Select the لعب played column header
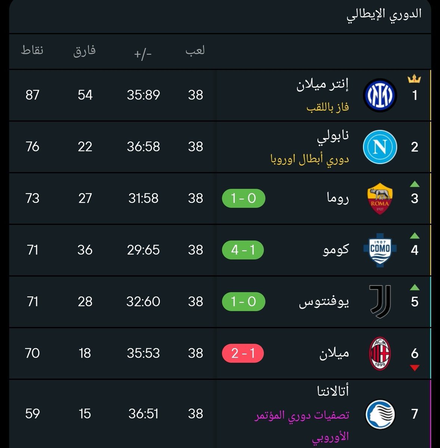This screenshot has height=448, width=440. (x=195, y=50)
